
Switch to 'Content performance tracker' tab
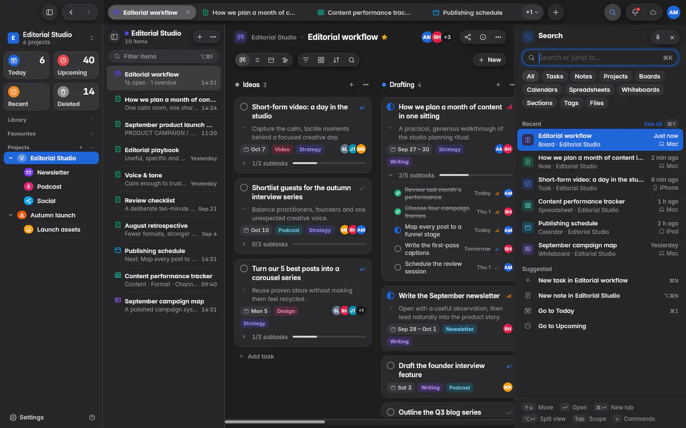364,12
